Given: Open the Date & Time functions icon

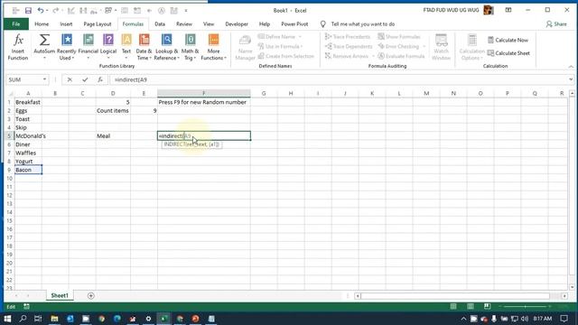Looking at the screenshot, I should (x=144, y=40).
